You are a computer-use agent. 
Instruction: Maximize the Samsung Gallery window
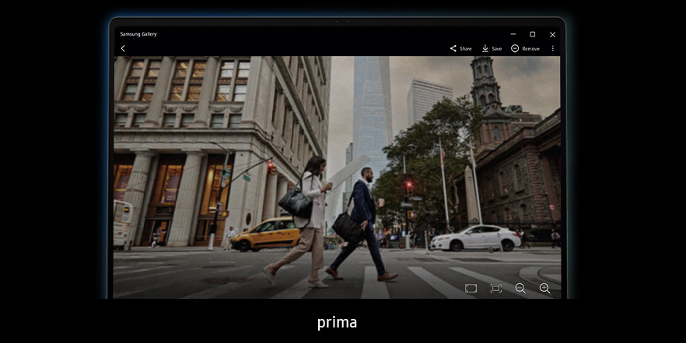533,34
